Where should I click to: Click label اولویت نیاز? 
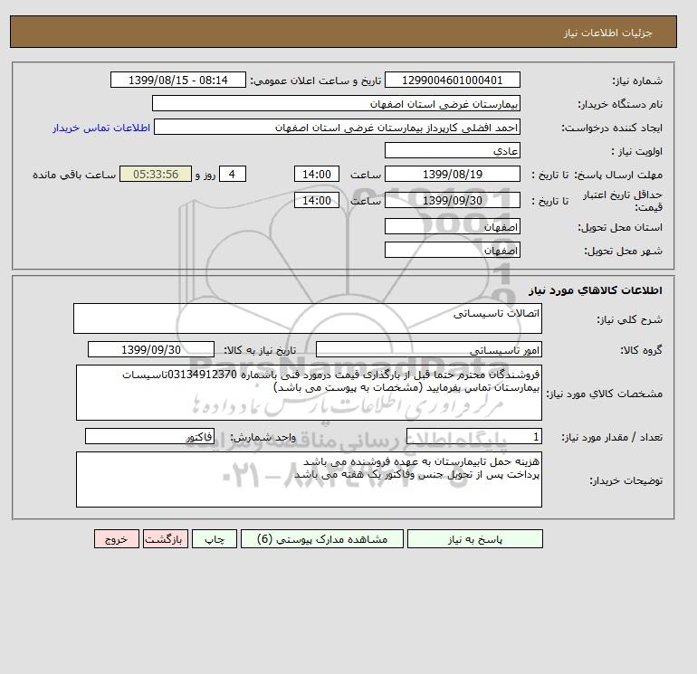[636, 151]
